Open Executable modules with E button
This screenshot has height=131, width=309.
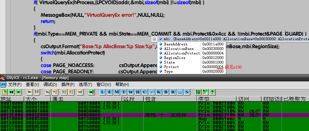click(x=110, y=92)
